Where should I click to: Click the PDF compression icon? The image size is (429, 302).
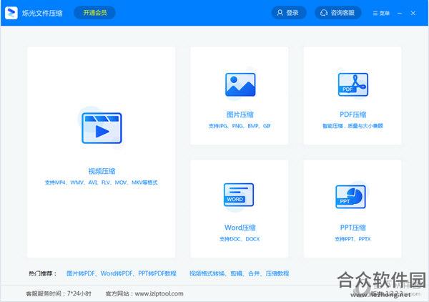pos(353,84)
